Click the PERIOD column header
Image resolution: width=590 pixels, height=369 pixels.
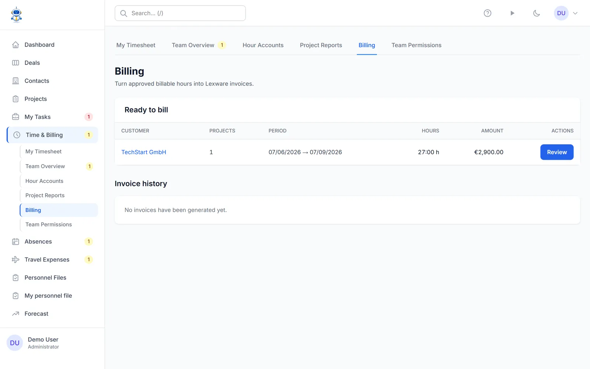point(277,131)
